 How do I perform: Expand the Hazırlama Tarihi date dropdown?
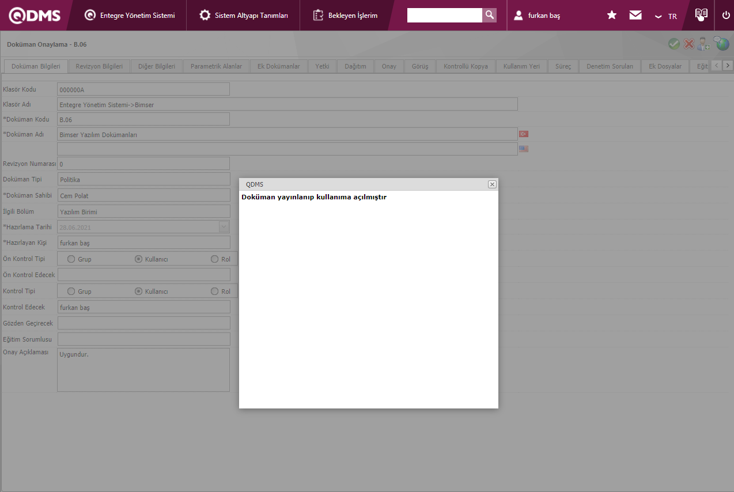(x=224, y=227)
